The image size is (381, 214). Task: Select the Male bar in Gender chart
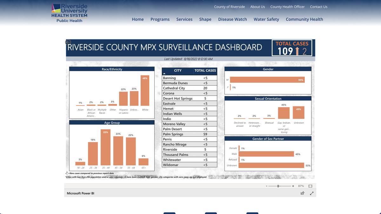point(267,80)
